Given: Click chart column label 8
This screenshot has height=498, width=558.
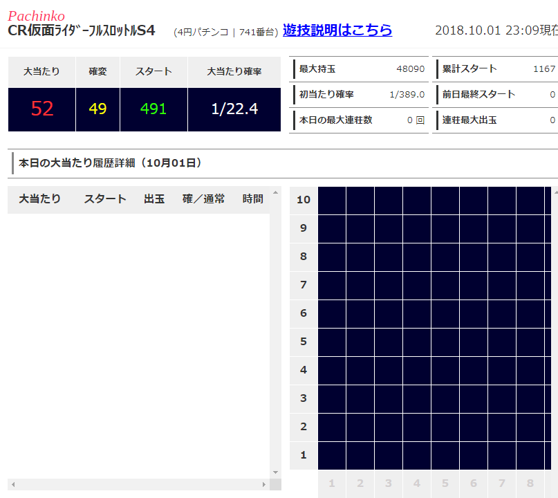Looking at the screenshot, I should tap(530, 483).
